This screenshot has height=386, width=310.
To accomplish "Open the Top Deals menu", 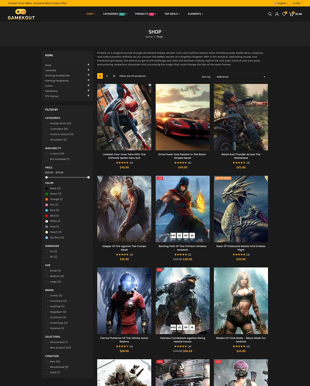I will 172,14.
